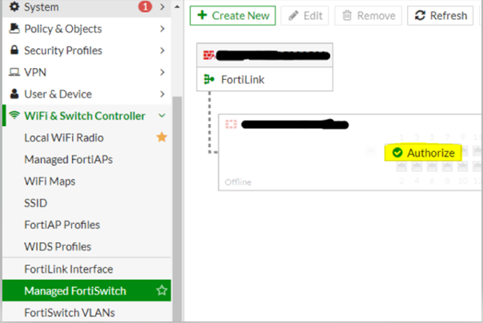Click the Authorize button
The height and width of the screenshot is (323, 483).
click(423, 153)
